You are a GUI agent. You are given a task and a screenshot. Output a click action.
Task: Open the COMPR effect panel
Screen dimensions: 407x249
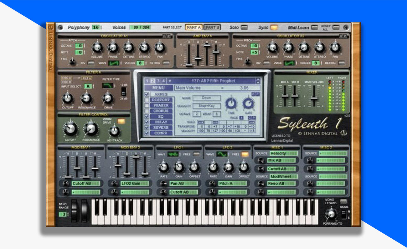(x=161, y=133)
